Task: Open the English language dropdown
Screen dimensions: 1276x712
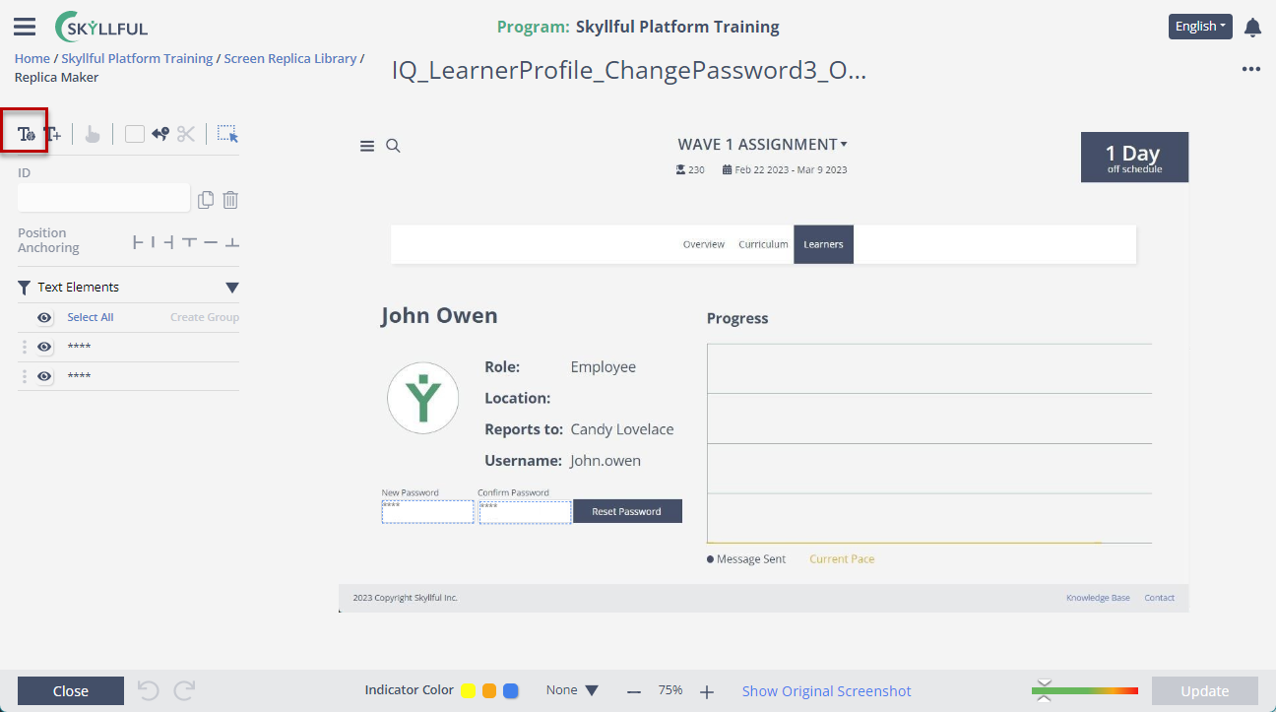Action: pyautogui.click(x=1200, y=27)
